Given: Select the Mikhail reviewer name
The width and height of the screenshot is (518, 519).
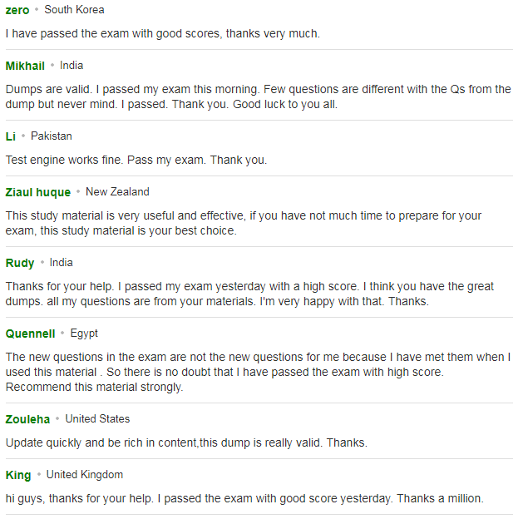Looking at the screenshot, I should click(x=25, y=66).
